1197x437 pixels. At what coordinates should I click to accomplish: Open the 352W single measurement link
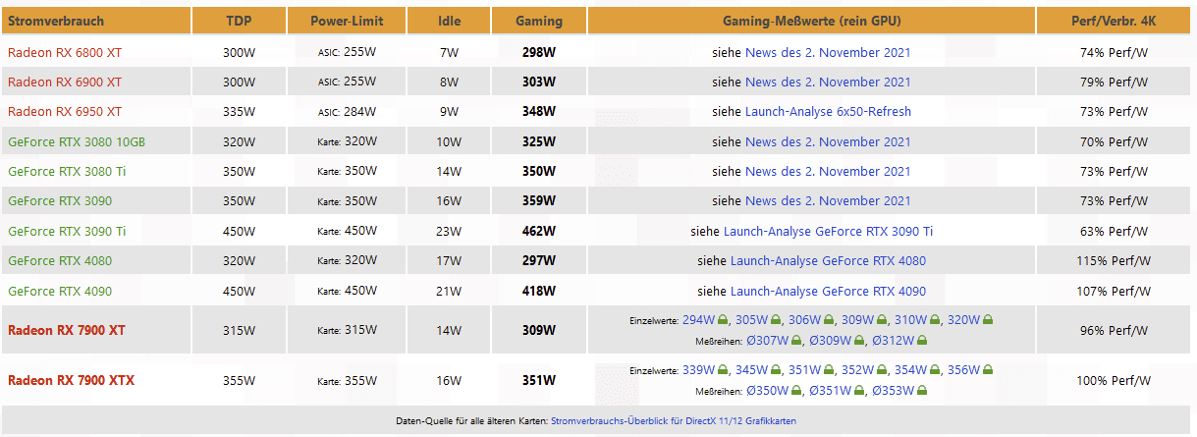[858, 370]
